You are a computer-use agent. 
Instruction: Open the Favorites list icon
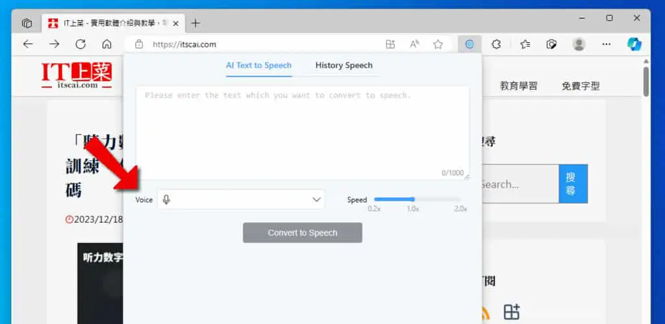tap(525, 44)
